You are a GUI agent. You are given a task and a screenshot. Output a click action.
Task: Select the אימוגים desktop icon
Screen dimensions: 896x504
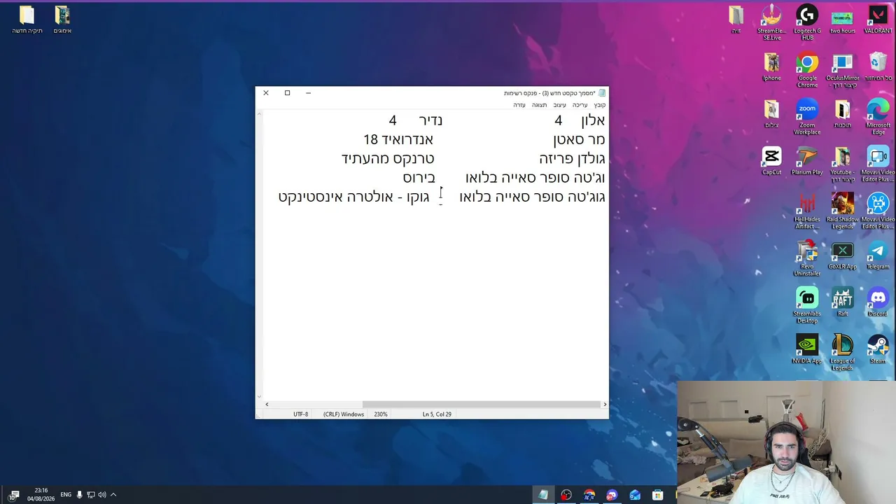point(62,20)
